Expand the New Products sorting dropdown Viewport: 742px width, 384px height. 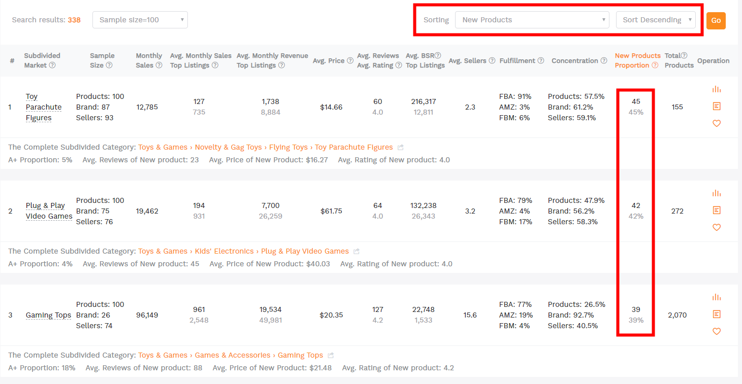(x=532, y=20)
